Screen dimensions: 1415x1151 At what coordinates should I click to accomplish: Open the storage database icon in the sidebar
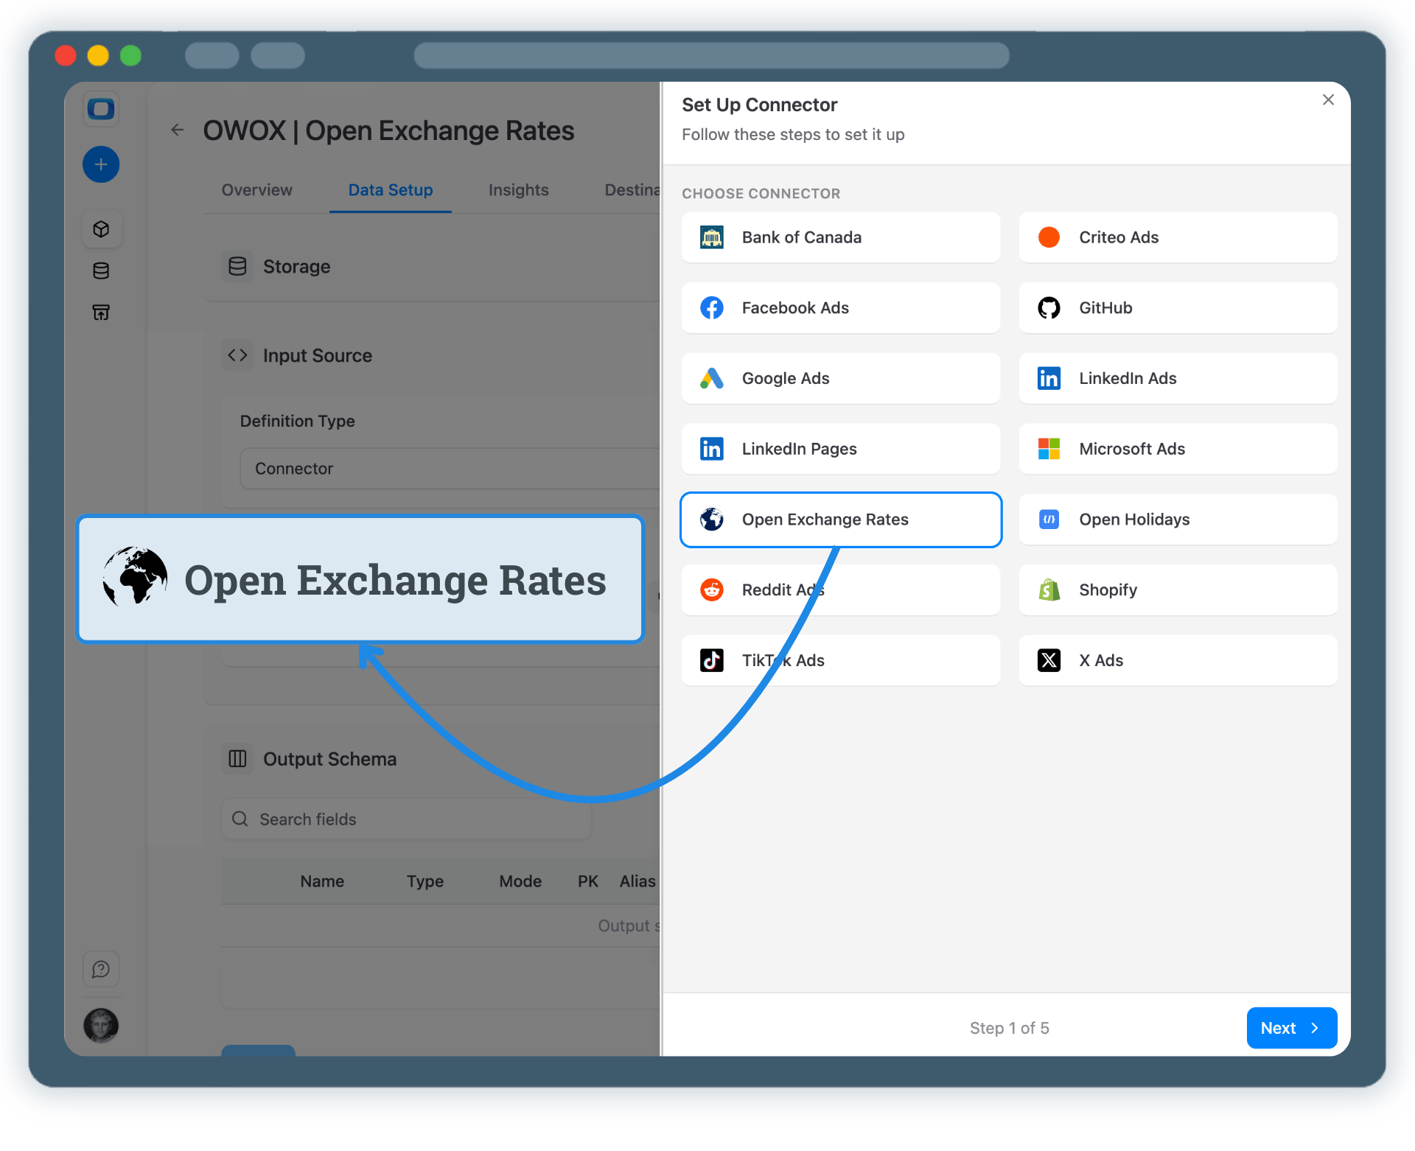[102, 270]
